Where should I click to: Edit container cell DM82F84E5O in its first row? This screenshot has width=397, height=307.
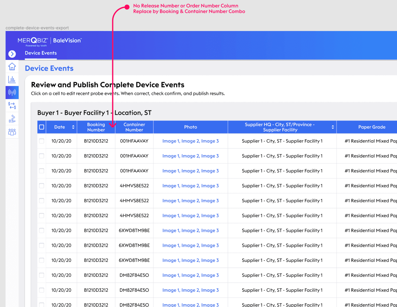tap(134, 275)
